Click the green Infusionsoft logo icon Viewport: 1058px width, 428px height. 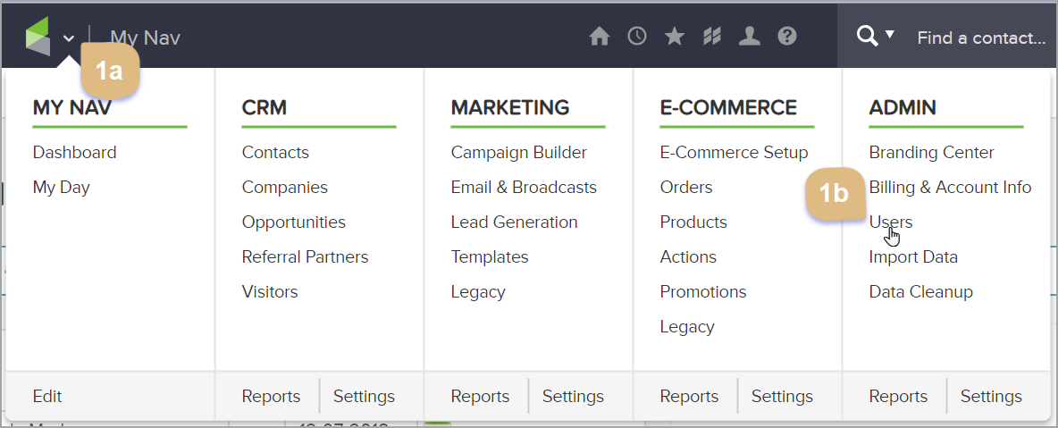point(38,37)
